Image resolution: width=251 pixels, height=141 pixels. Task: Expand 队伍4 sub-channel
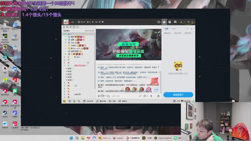coord(66,77)
